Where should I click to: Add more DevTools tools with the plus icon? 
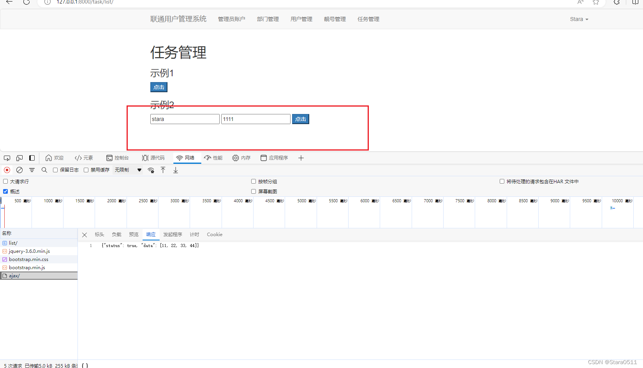[301, 158]
